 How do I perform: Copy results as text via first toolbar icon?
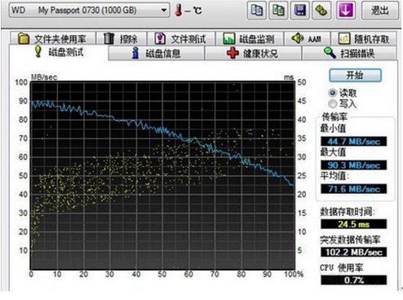click(257, 11)
